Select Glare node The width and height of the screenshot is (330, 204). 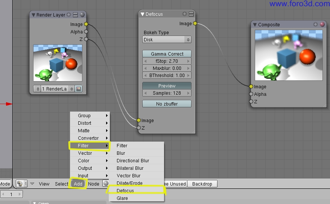click(136, 198)
